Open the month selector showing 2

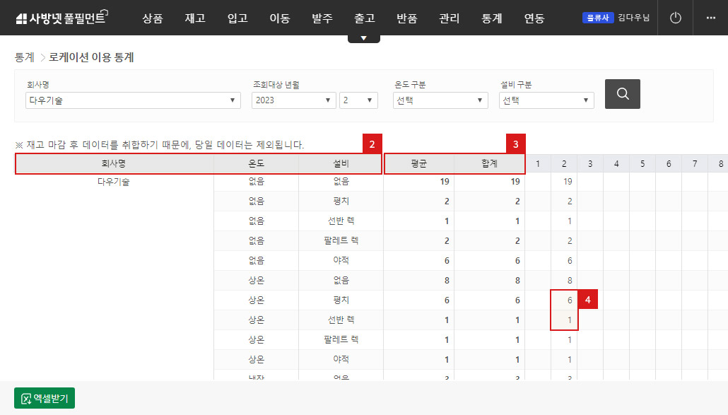358,100
